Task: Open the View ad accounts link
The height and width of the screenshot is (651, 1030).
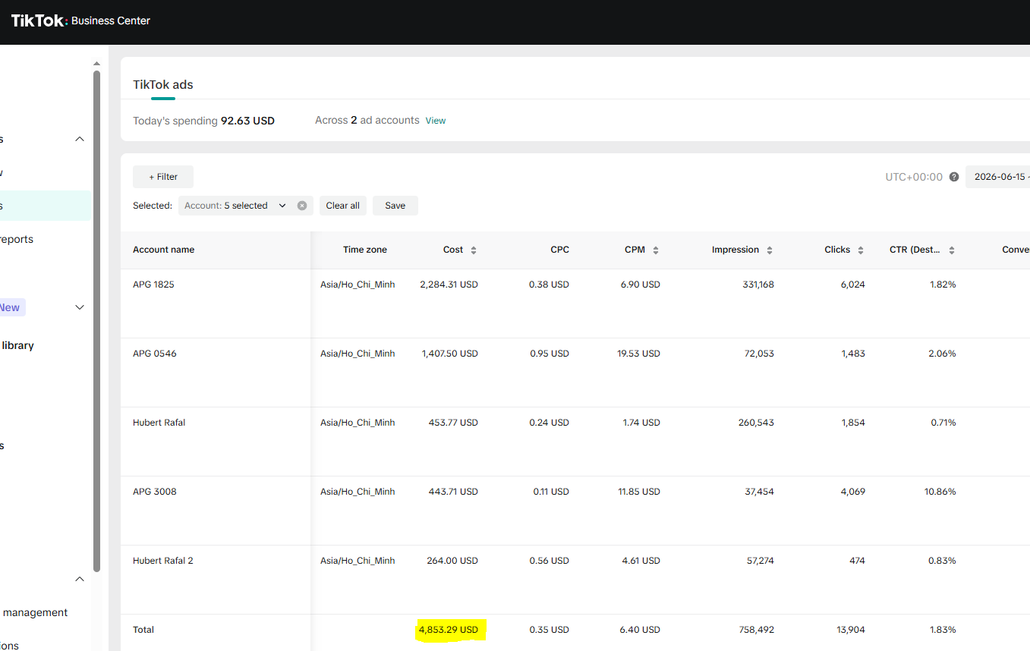Action: click(x=436, y=121)
